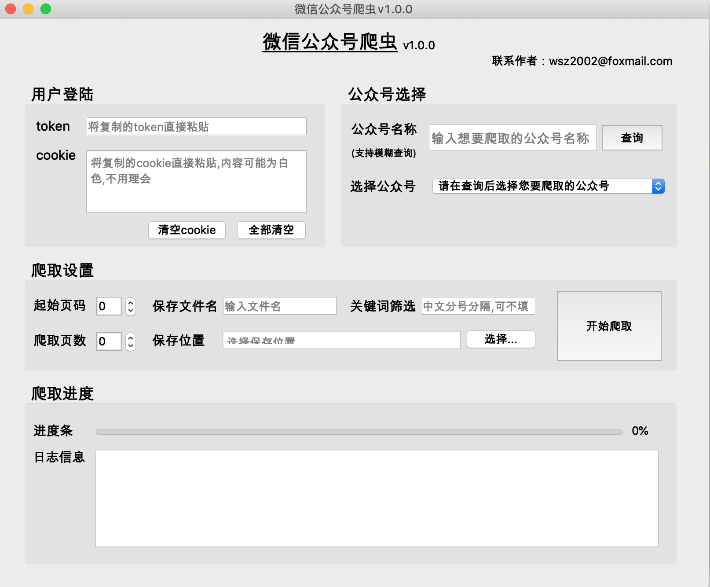Image resolution: width=710 pixels, height=587 pixels.
Task: Click the 爬取页数 number field
Action: coord(109,341)
